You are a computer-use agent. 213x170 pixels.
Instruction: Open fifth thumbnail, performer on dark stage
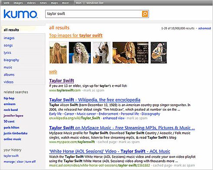159,53
